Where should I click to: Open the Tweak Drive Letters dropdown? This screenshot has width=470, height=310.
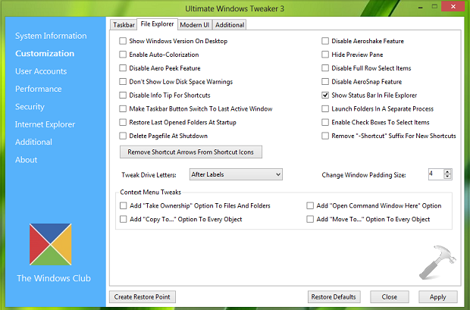pyautogui.click(x=236, y=174)
